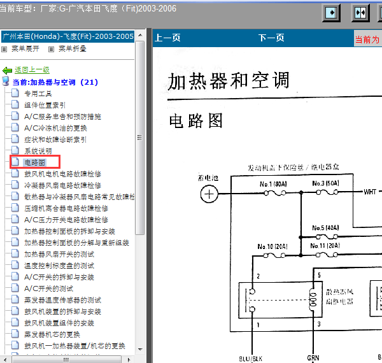Click the 加热器和空调 document heading
Screen dimensions: 382x363
[229, 81]
